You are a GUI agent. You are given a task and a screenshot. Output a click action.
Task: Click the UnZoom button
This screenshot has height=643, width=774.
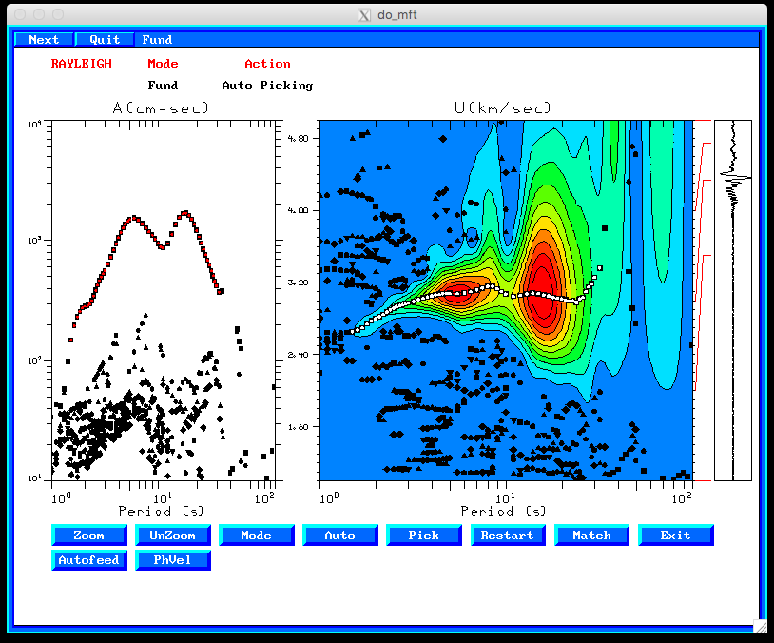click(x=173, y=536)
